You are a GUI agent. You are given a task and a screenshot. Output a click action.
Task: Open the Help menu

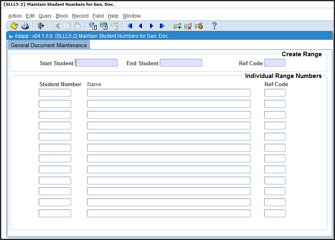tap(113, 16)
